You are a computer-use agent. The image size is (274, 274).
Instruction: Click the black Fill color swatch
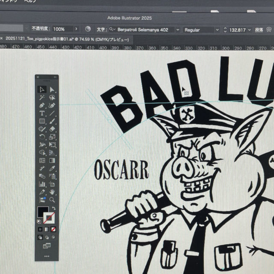[42, 212]
